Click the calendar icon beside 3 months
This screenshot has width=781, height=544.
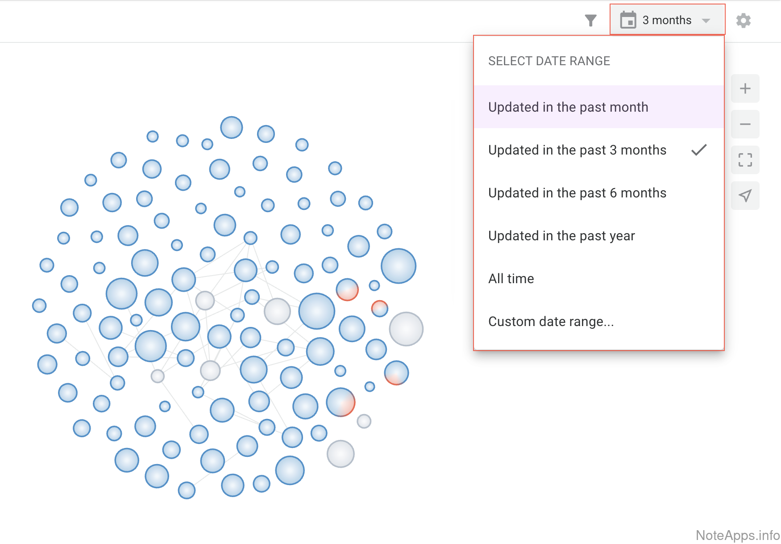click(x=628, y=20)
